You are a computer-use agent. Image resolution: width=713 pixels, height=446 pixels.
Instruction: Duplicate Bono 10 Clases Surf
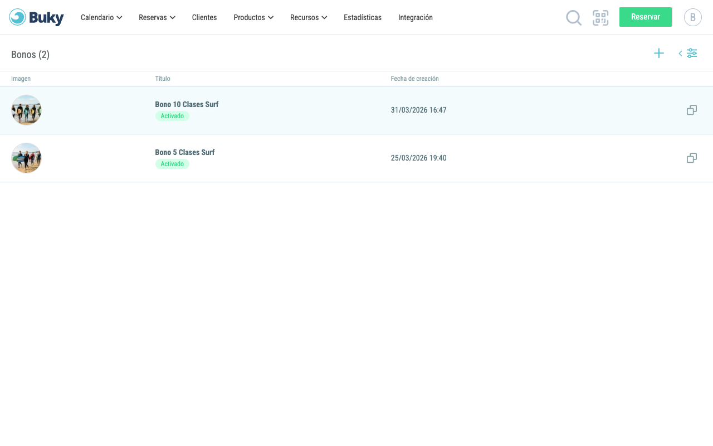pyautogui.click(x=692, y=110)
